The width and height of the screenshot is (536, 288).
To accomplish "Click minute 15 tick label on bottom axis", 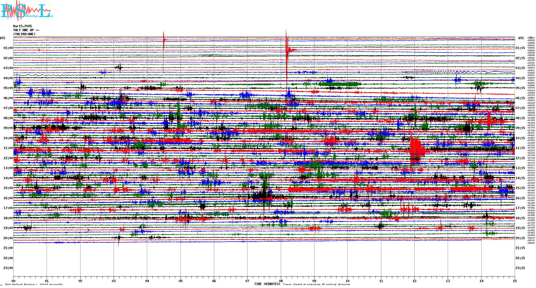I will pos(515,281).
